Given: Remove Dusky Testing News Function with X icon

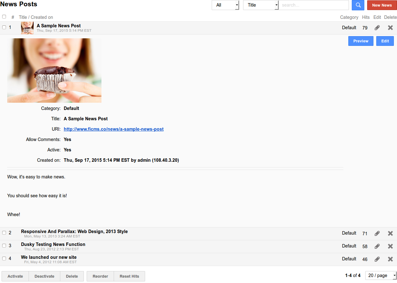Looking at the screenshot, I should pos(390,246).
